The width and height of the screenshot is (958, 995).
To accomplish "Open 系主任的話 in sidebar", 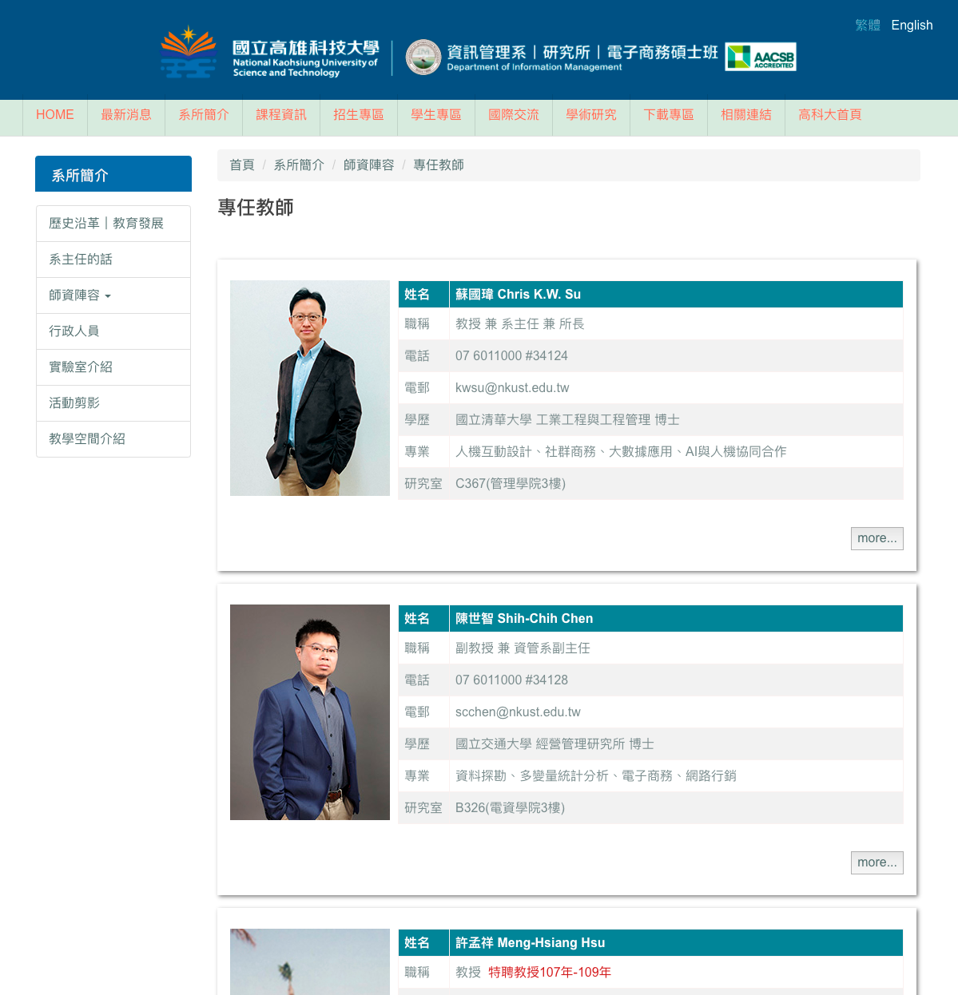I will (113, 260).
